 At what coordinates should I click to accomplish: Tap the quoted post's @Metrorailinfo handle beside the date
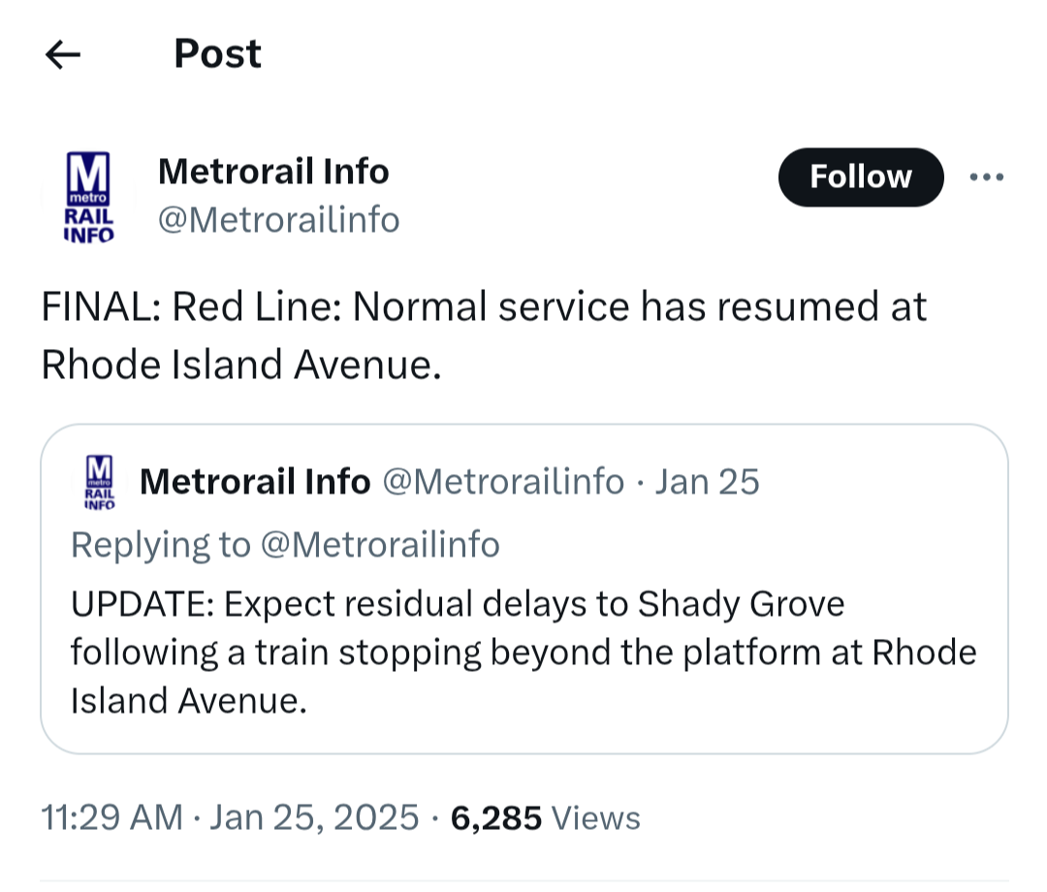point(504,481)
